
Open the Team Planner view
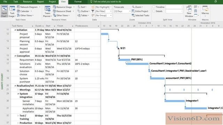click(x=47, y=11)
